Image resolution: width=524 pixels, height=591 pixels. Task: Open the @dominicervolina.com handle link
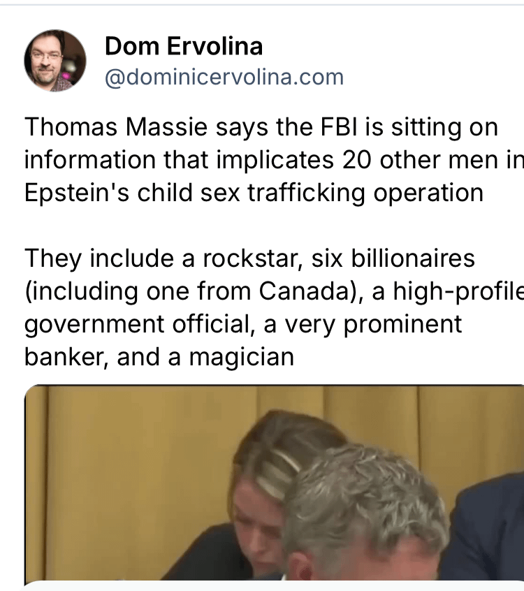pos(224,77)
